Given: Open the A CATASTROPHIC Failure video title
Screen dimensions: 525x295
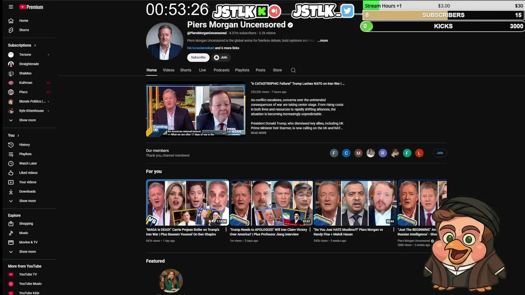Looking at the screenshot, I should point(298,84).
